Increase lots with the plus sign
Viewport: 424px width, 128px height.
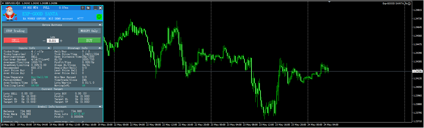tap(61, 41)
